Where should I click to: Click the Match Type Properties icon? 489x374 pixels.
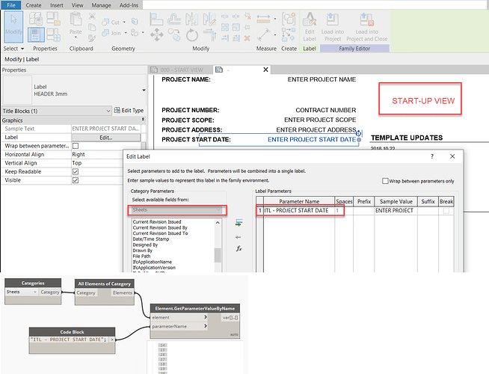tap(92, 38)
